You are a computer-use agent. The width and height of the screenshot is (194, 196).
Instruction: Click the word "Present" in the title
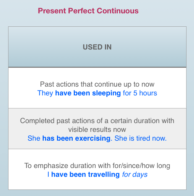(52, 11)
